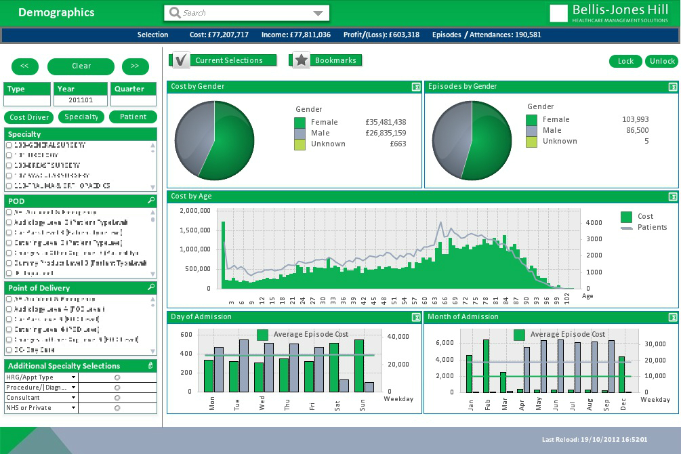Expand the search box dropdown arrow
The width and height of the screenshot is (681, 454).
tap(318, 13)
